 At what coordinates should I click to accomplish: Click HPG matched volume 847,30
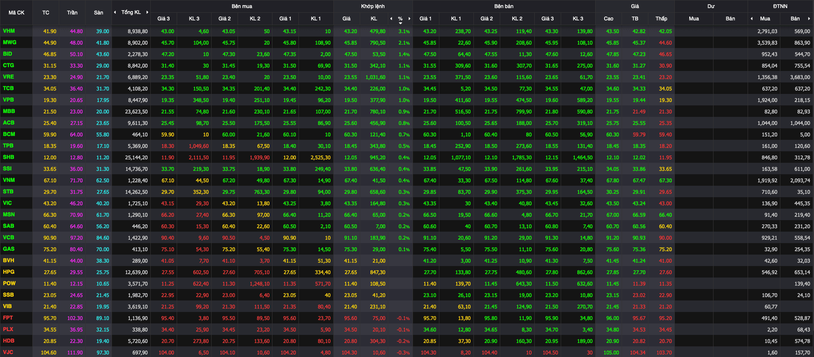(378, 272)
